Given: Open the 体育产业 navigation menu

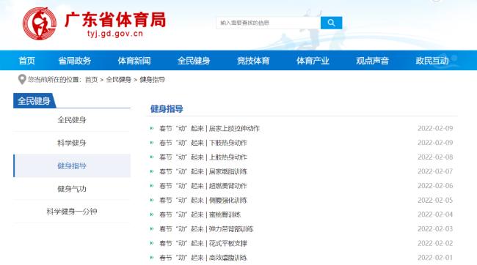Looking at the screenshot, I should [313, 61].
